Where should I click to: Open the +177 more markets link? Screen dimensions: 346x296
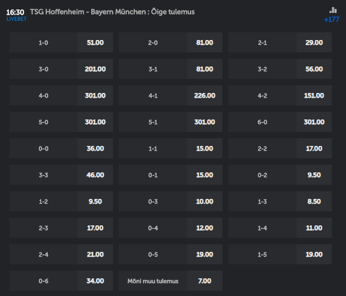(331, 19)
